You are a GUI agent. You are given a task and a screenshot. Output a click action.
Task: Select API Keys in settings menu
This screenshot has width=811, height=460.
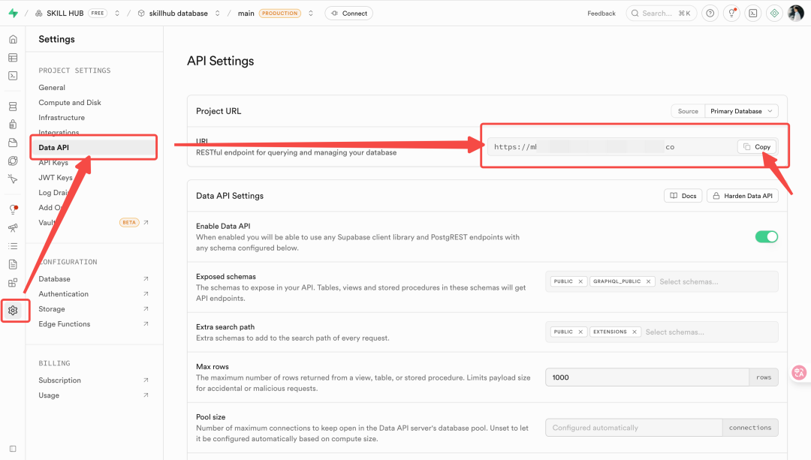pos(53,163)
